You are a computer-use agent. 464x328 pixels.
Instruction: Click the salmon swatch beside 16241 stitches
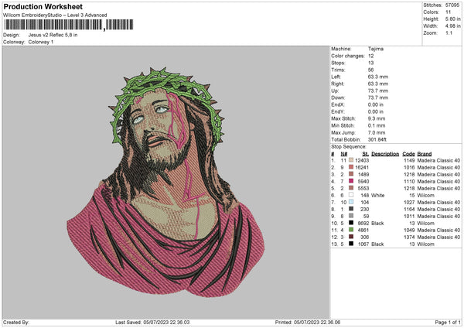tap(351, 167)
